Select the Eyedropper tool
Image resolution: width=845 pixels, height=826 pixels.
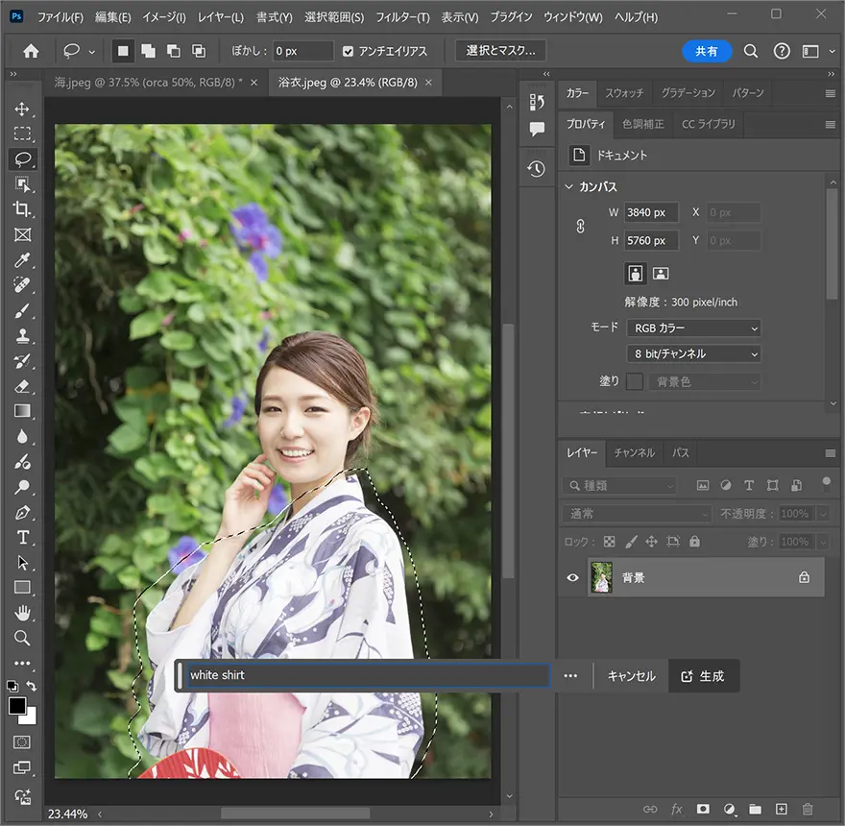[22, 260]
